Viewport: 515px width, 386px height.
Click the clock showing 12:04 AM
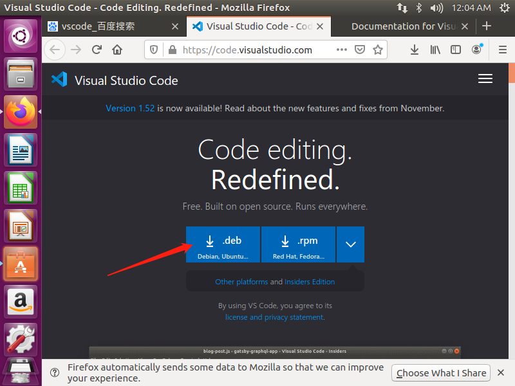(x=471, y=8)
